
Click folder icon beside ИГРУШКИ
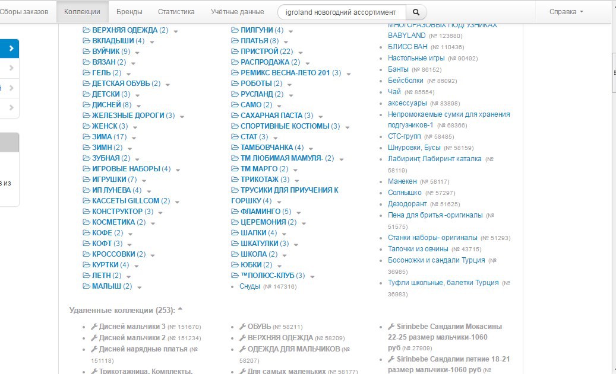click(86, 180)
